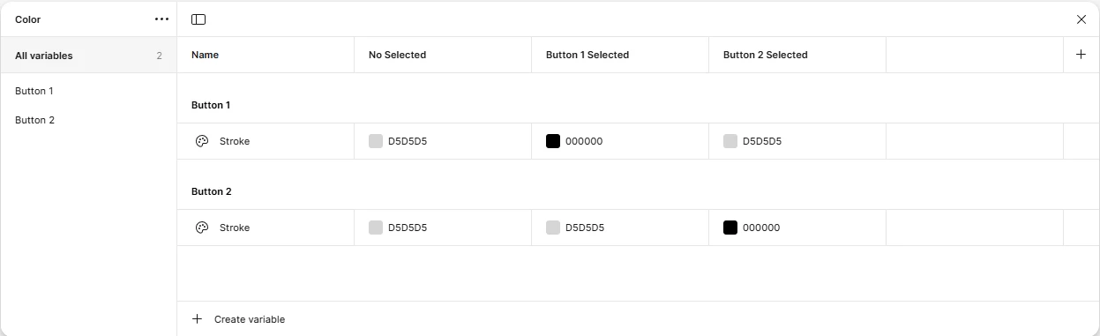Open the gray No Selected swatch for Button 1 Stroke
The height and width of the screenshot is (336, 1100).
pos(376,141)
